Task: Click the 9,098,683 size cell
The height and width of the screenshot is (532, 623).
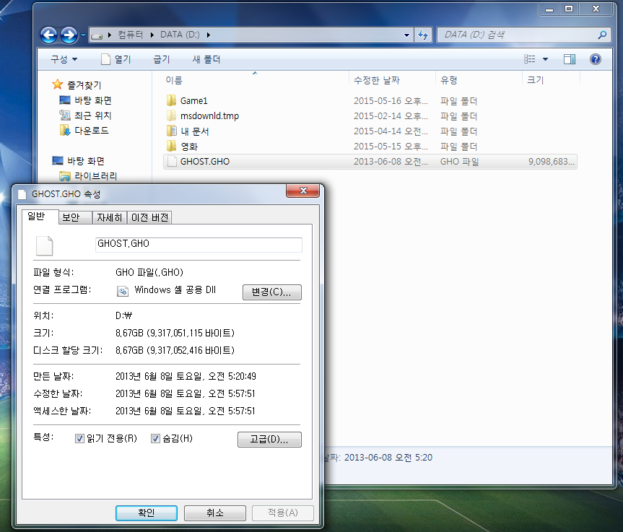Action: [551, 161]
